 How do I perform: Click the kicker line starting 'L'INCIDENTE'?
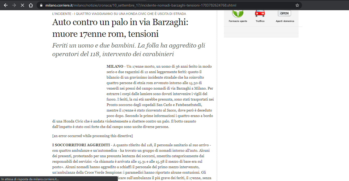point(119,14)
